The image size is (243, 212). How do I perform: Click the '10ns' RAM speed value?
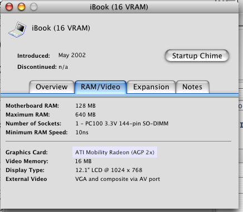pos(82,133)
